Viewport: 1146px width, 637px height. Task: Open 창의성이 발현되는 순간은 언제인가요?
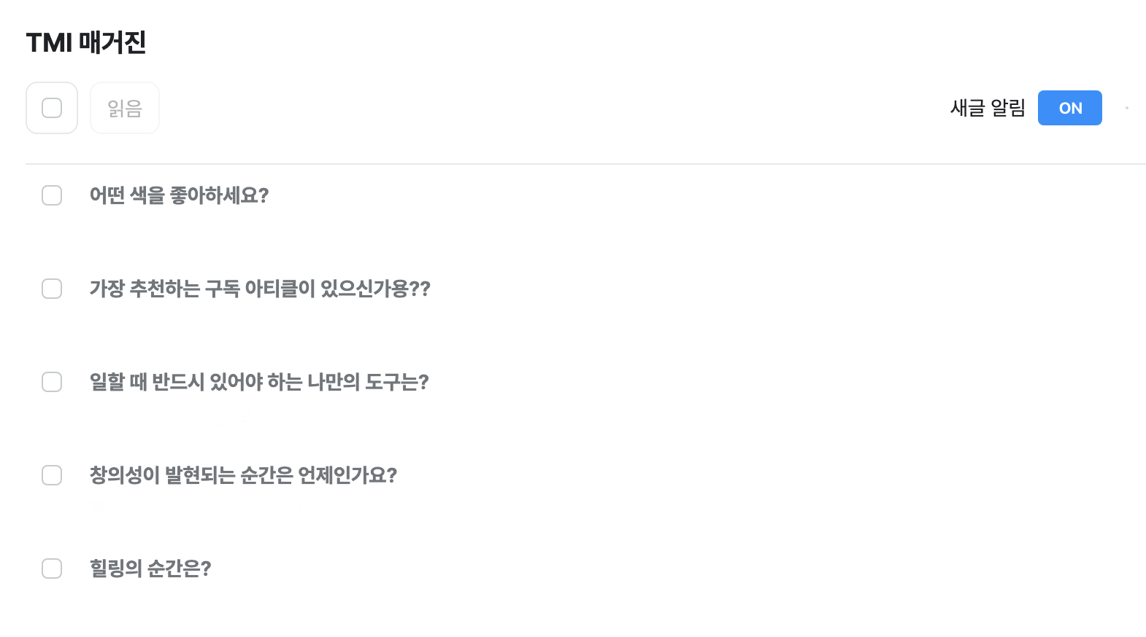click(243, 475)
